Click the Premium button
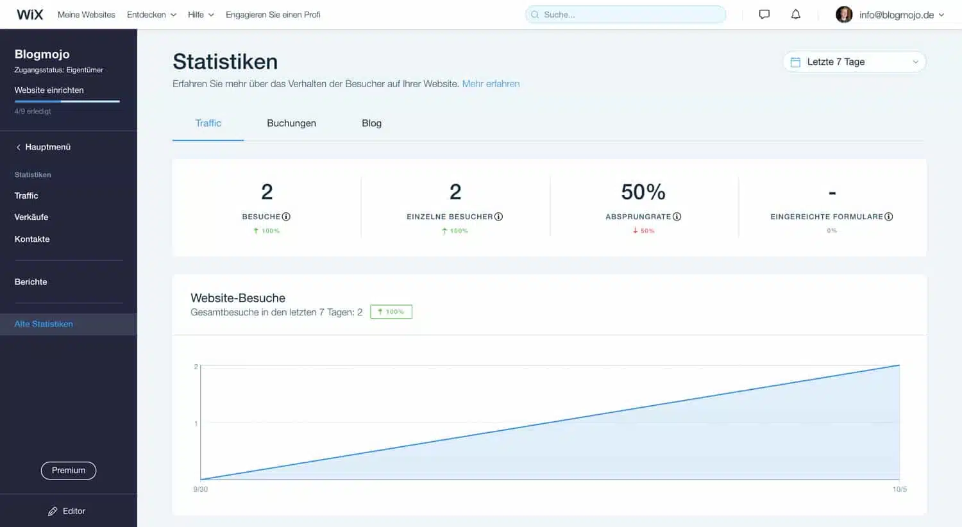Image resolution: width=962 pixels, height=527 pixels. (x=68, y=470)
